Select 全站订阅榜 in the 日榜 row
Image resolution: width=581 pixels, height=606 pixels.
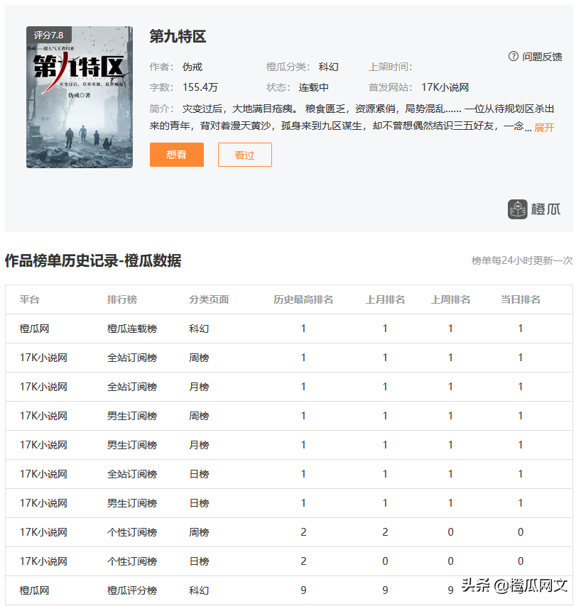pos(132,474)
